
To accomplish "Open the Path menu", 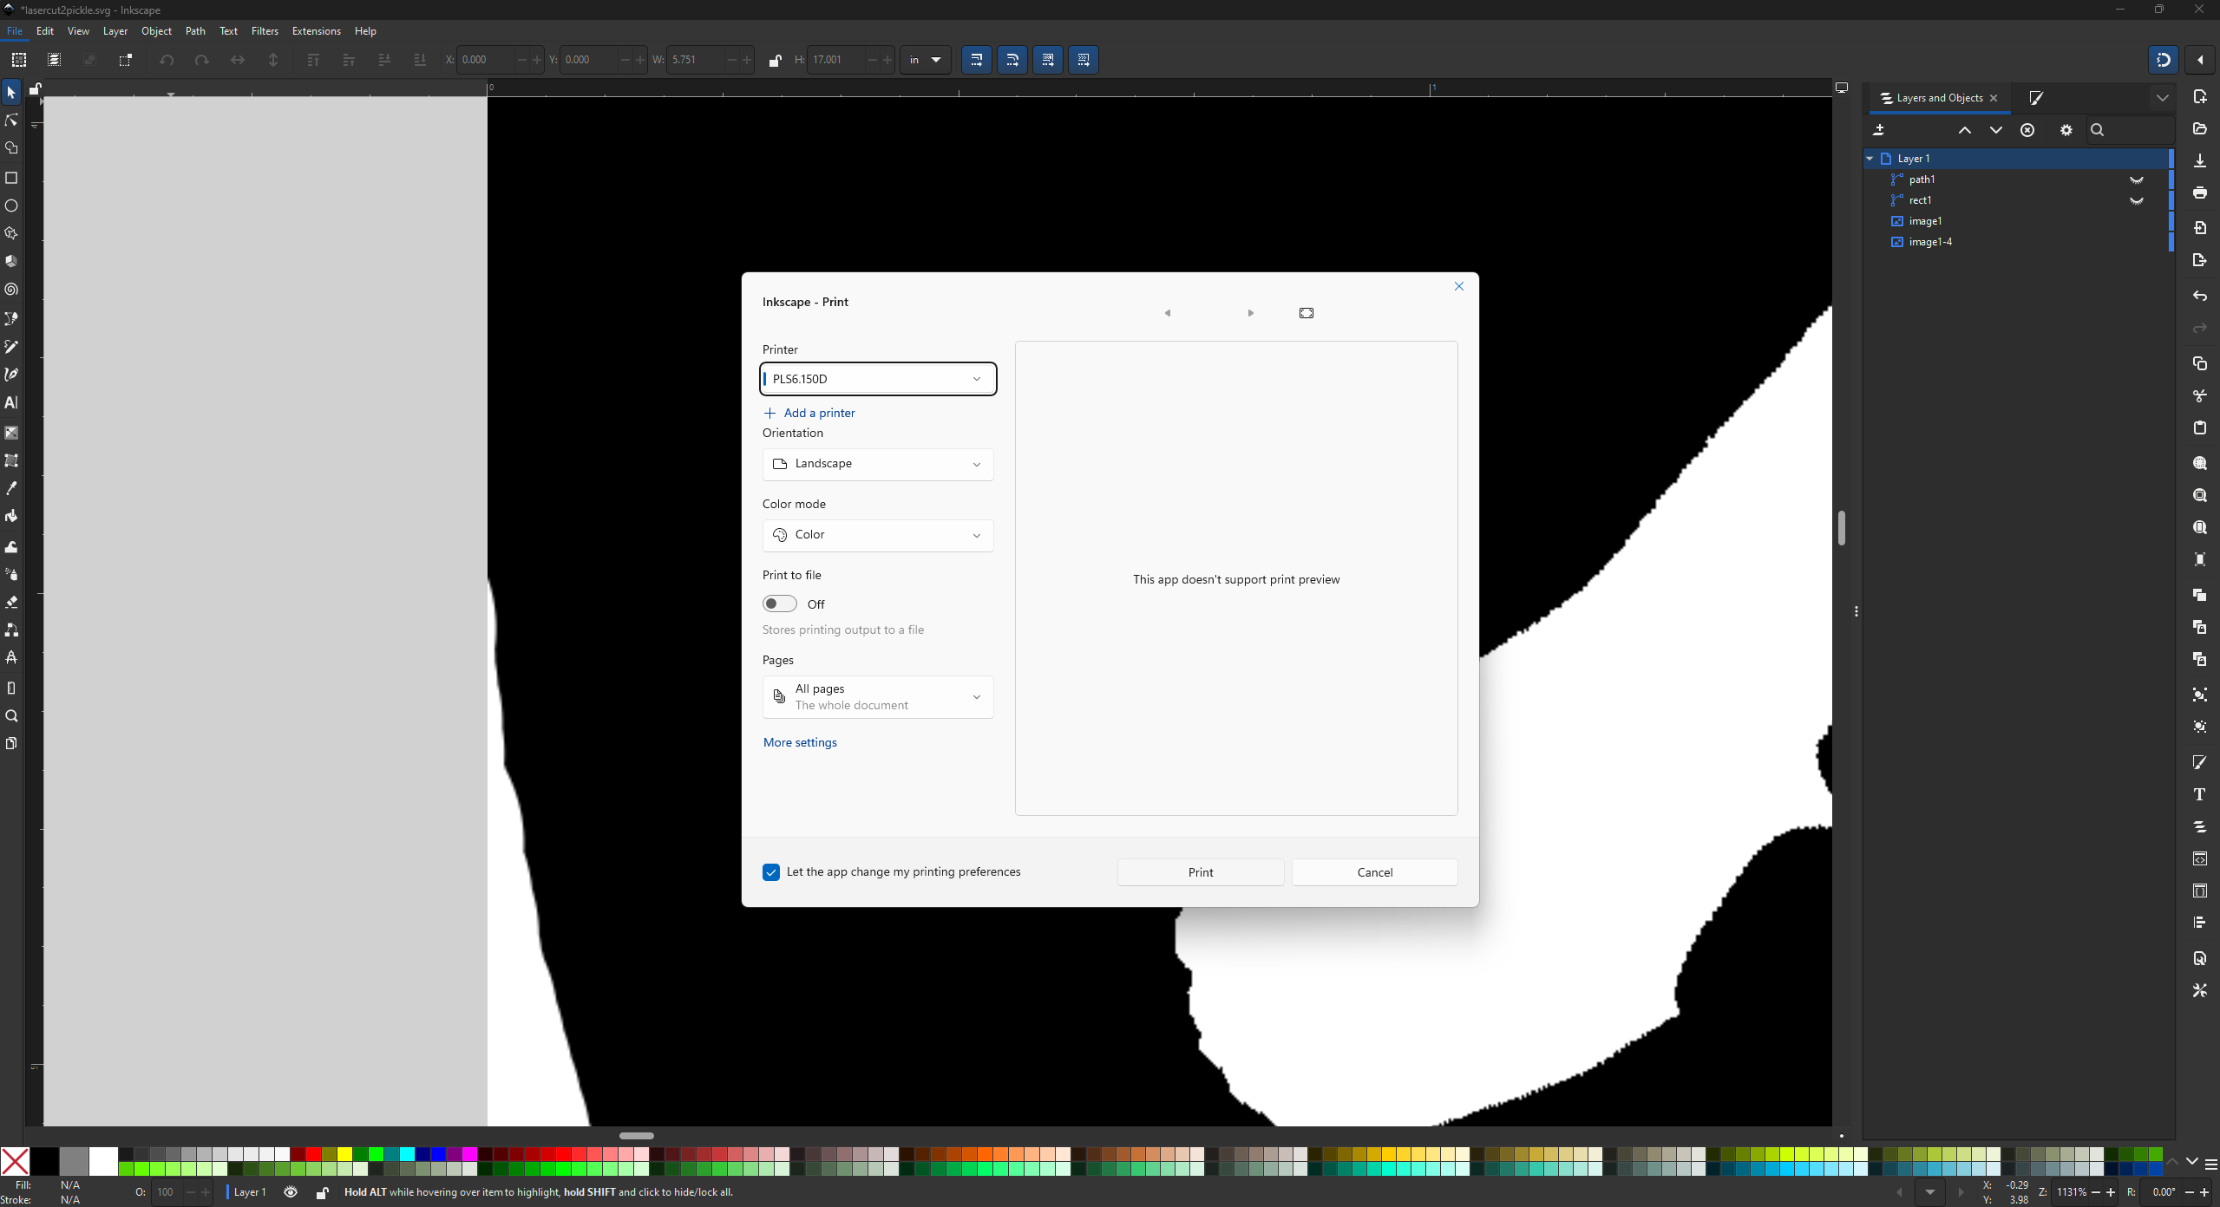I will click(195, 31).
